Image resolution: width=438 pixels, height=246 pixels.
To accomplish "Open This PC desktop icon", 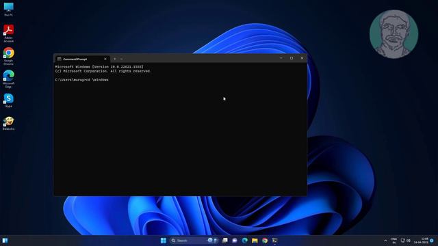I will click(x=8, y=9).
